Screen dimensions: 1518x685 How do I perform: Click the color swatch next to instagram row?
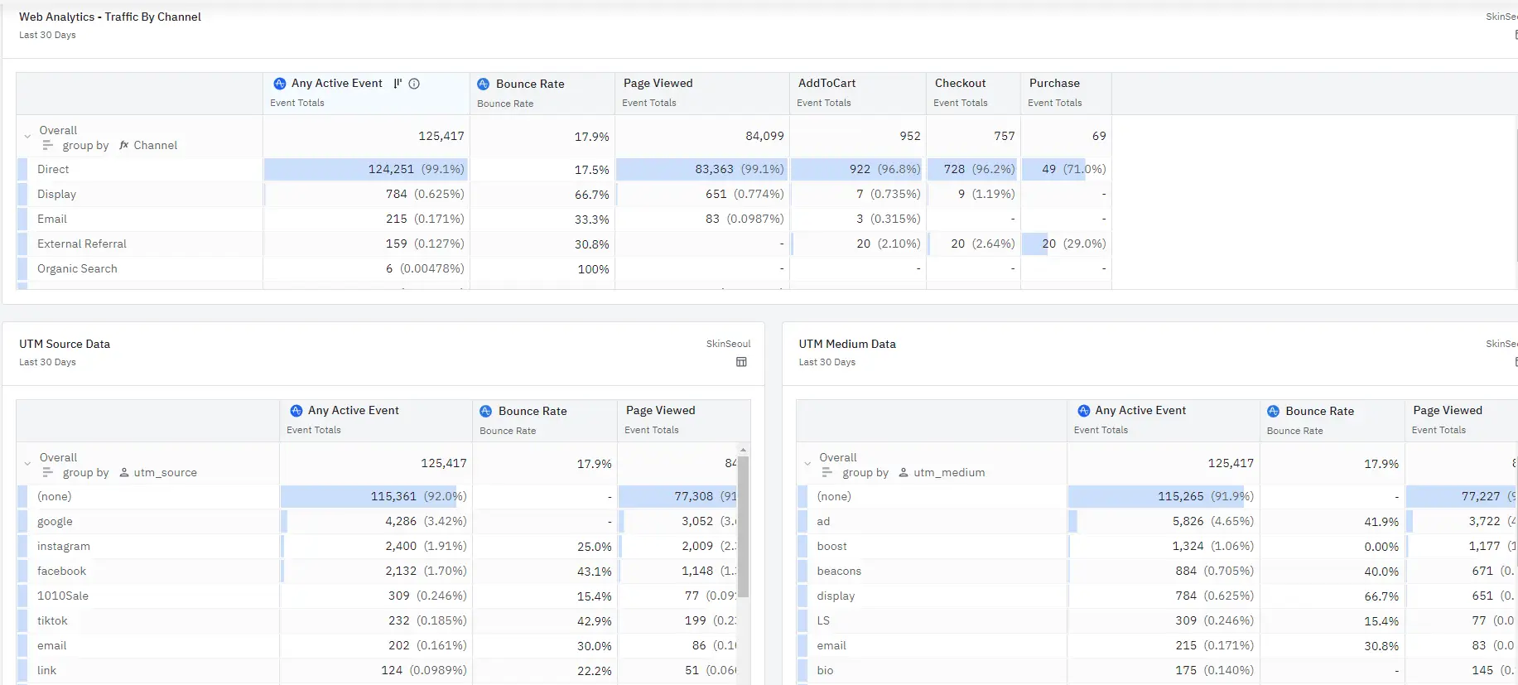tap(22, 547)
